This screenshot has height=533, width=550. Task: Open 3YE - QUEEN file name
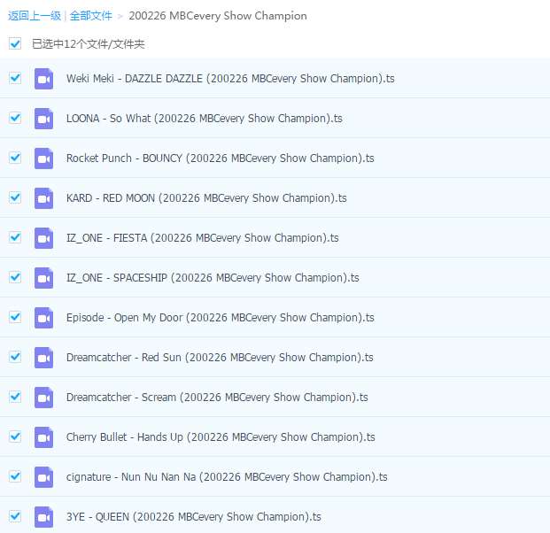tap(194, 517)
